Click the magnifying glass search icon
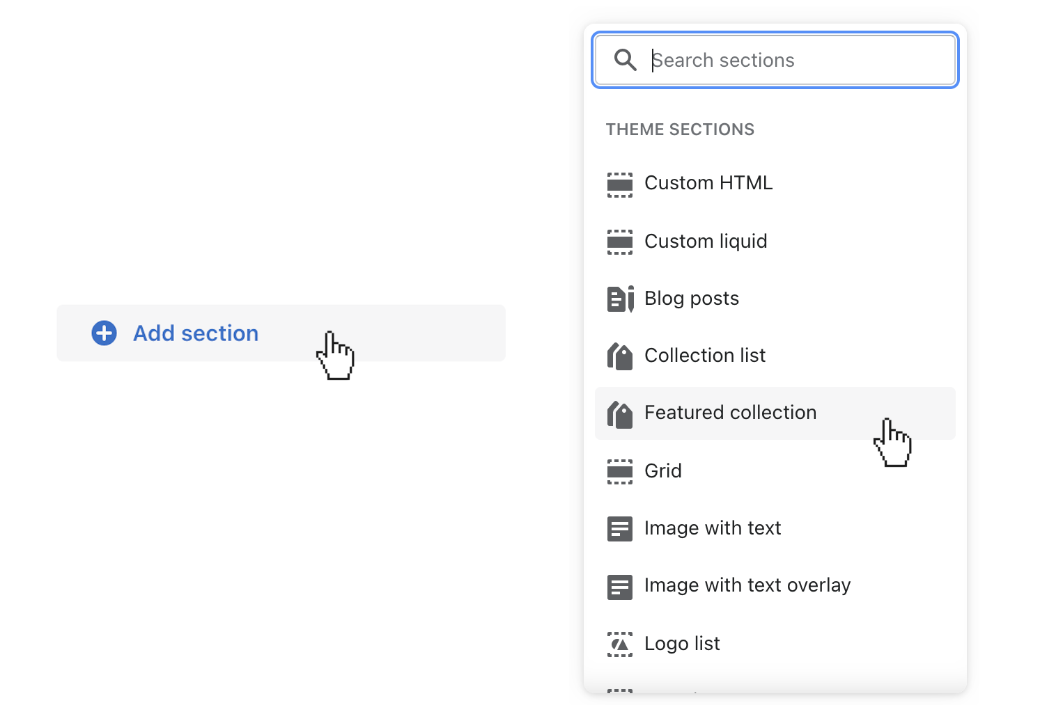 point(625,60)
